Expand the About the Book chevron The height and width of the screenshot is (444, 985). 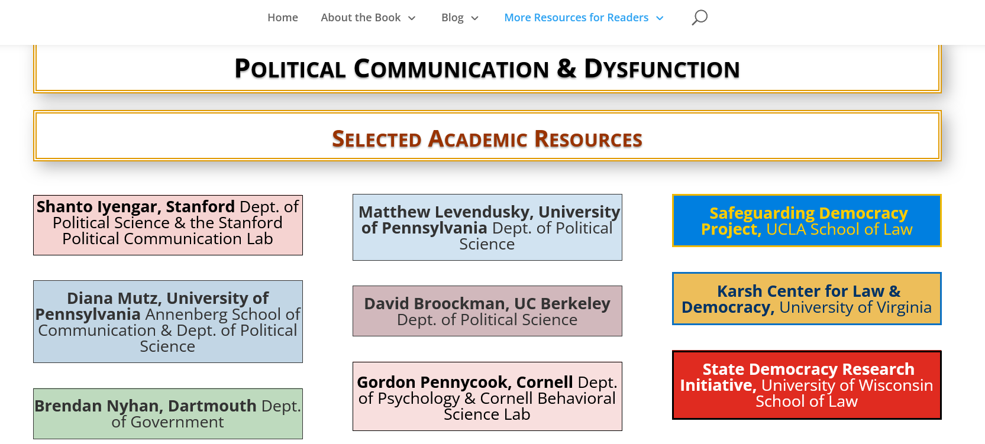pos(412,18)
